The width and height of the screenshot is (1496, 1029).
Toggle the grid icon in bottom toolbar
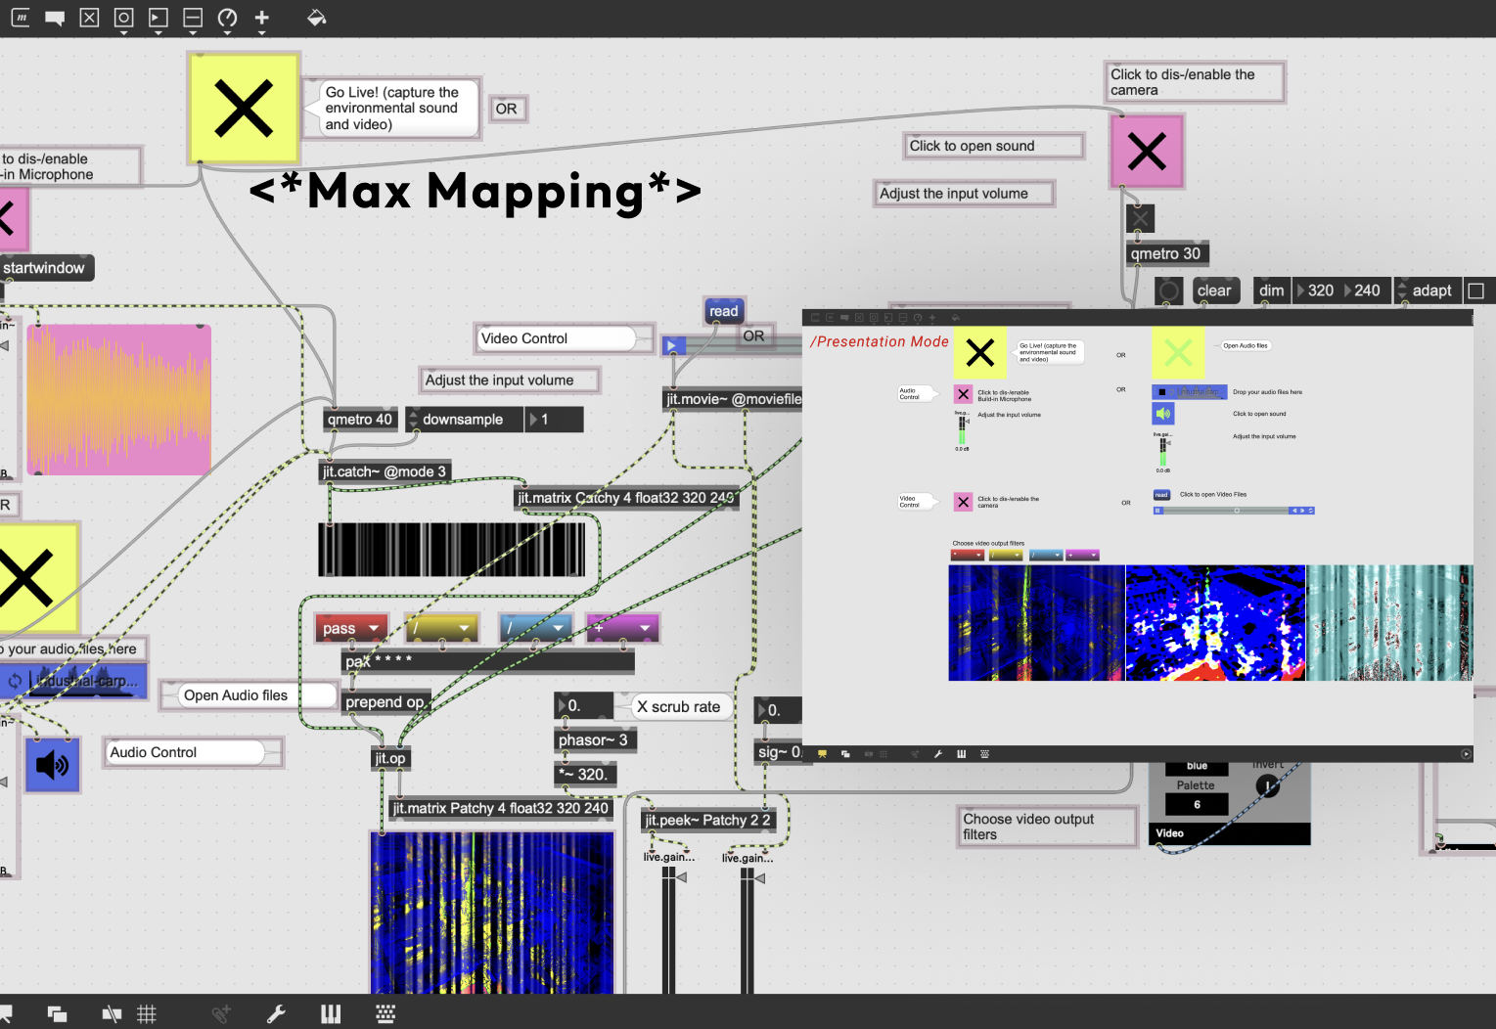147,1014
